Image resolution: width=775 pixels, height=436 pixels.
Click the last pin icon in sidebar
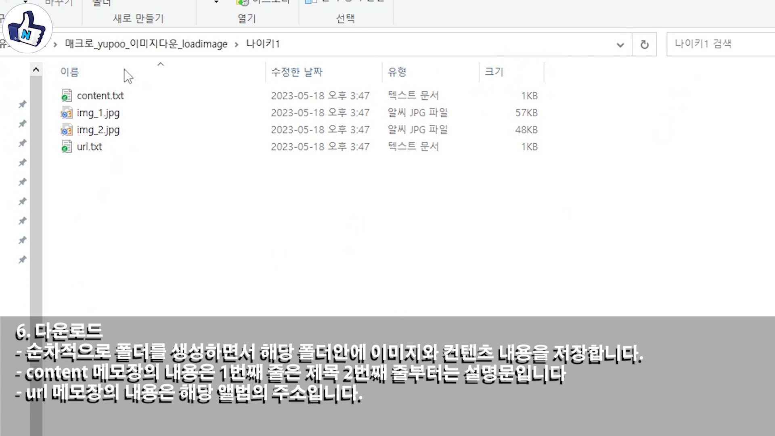coord(23,259)
